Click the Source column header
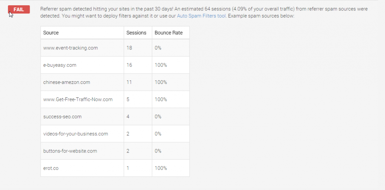Viewport: 385px width, 190px height. (x=82, y=33)
